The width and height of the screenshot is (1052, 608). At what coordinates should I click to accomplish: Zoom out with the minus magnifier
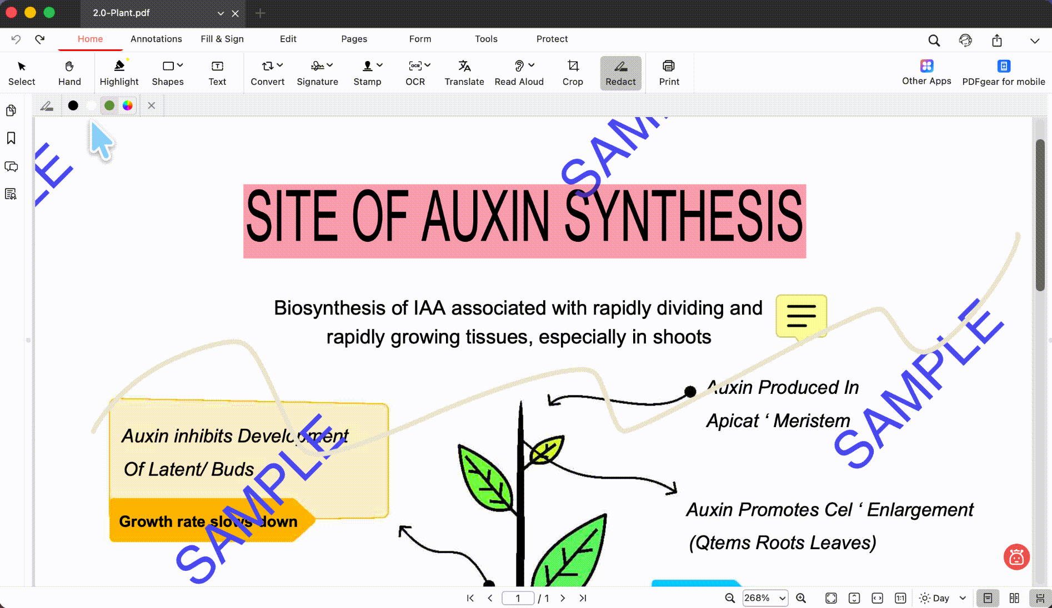(730, 598)
